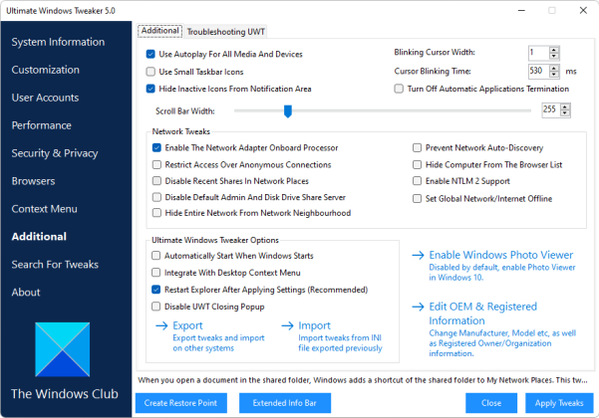Check Disable UWT Closing Popup
Viewport: 599px width, 418px height.
click(x=155, y=307)
